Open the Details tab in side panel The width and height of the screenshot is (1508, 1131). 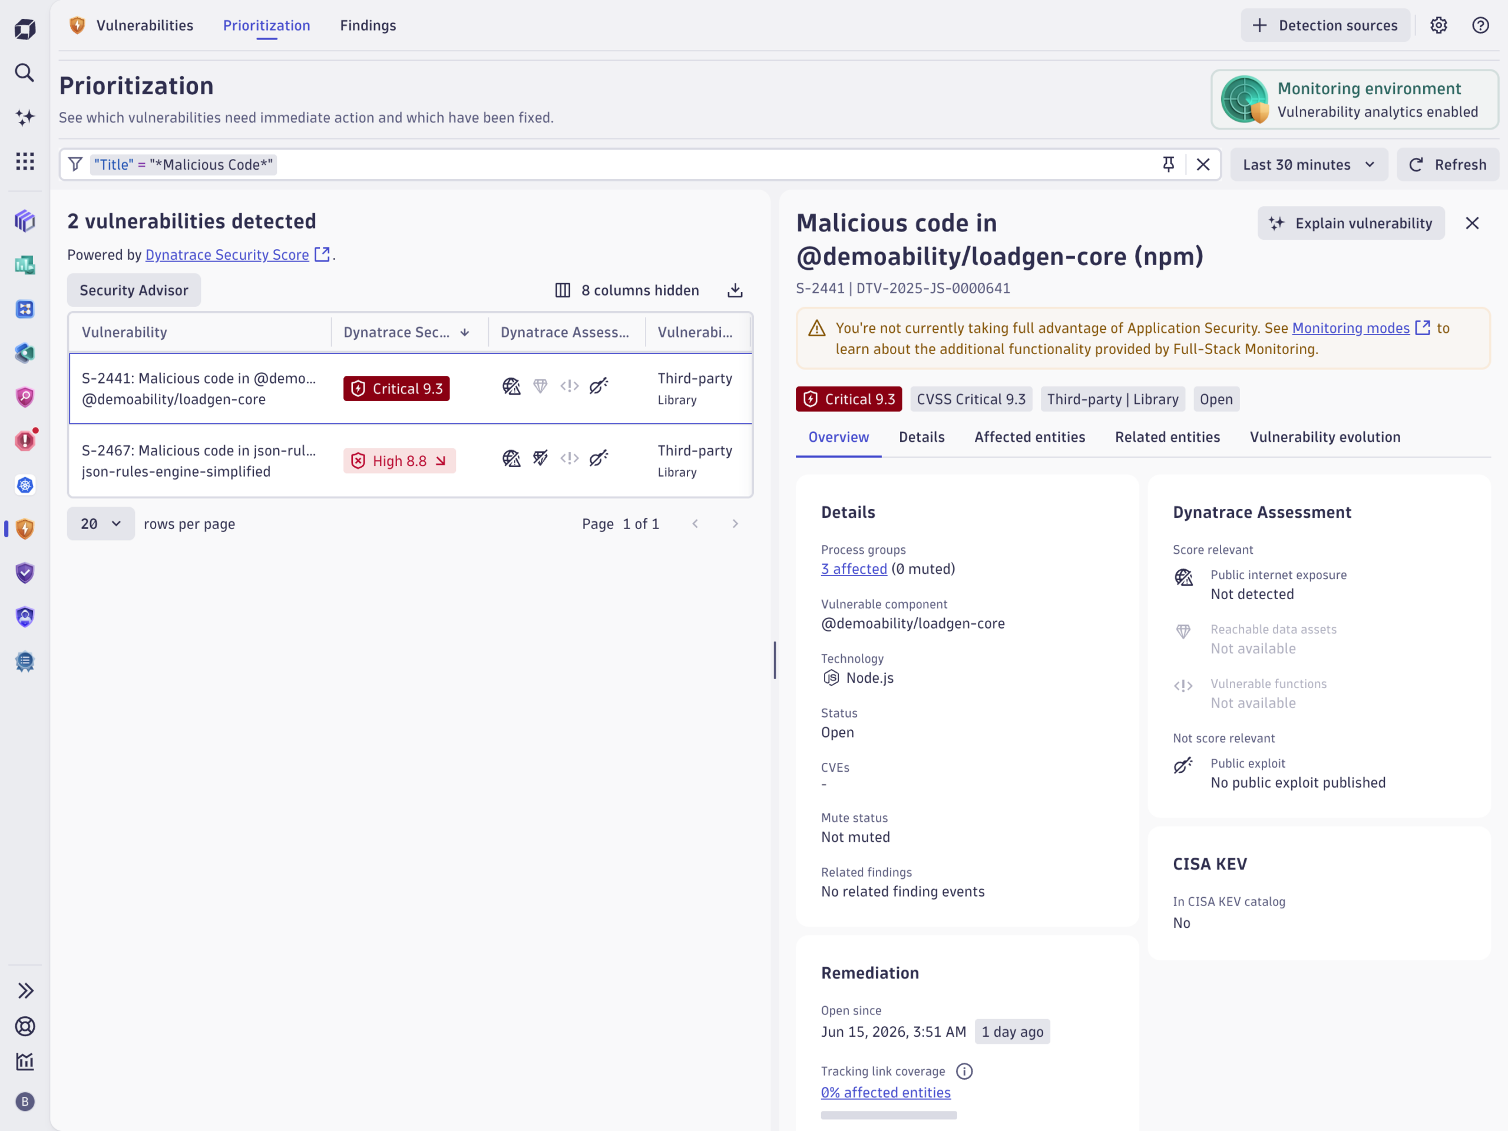coord(922,437)
